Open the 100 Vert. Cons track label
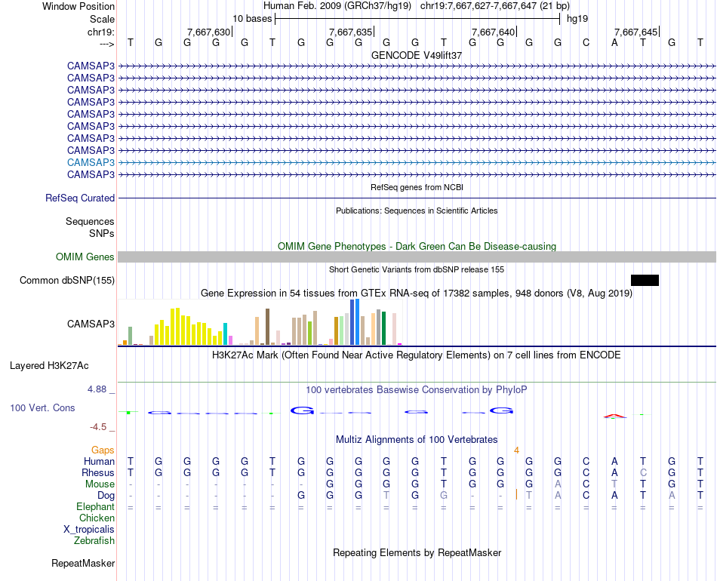Viewport: 717px width, 581px height. click(42, 407)
